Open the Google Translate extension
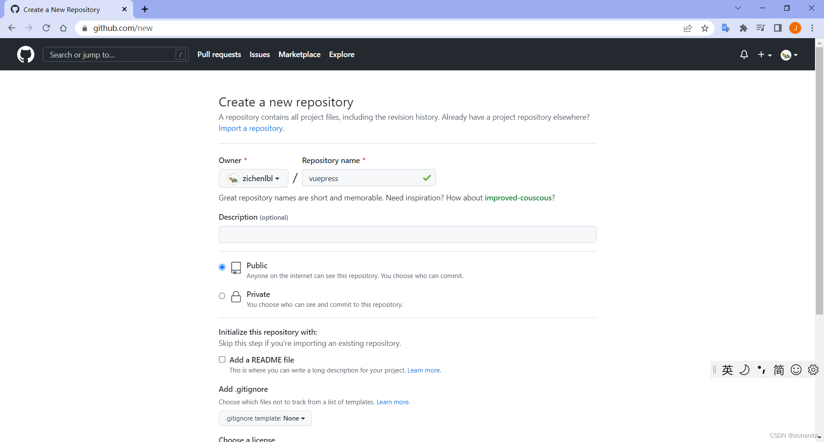 point(726,28)
